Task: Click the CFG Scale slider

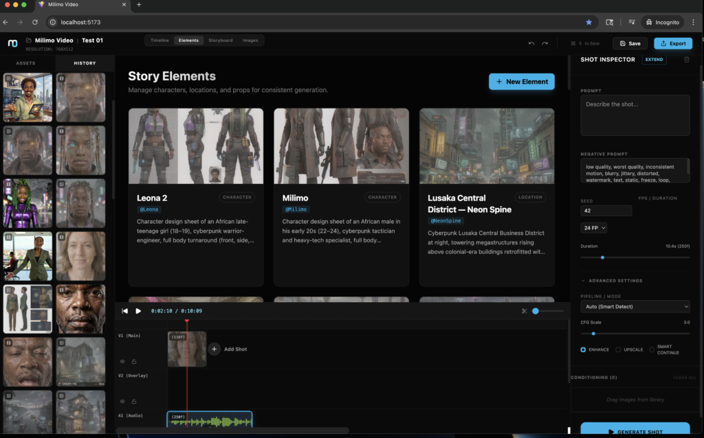Action: pyautogui.click(x=635, y=334)
